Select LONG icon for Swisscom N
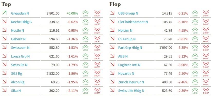 85,48
